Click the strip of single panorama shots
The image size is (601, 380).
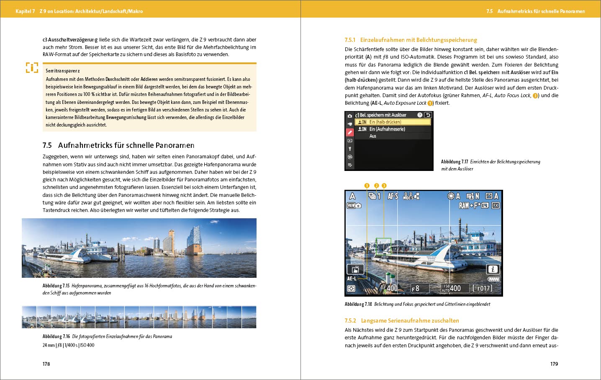139,317
